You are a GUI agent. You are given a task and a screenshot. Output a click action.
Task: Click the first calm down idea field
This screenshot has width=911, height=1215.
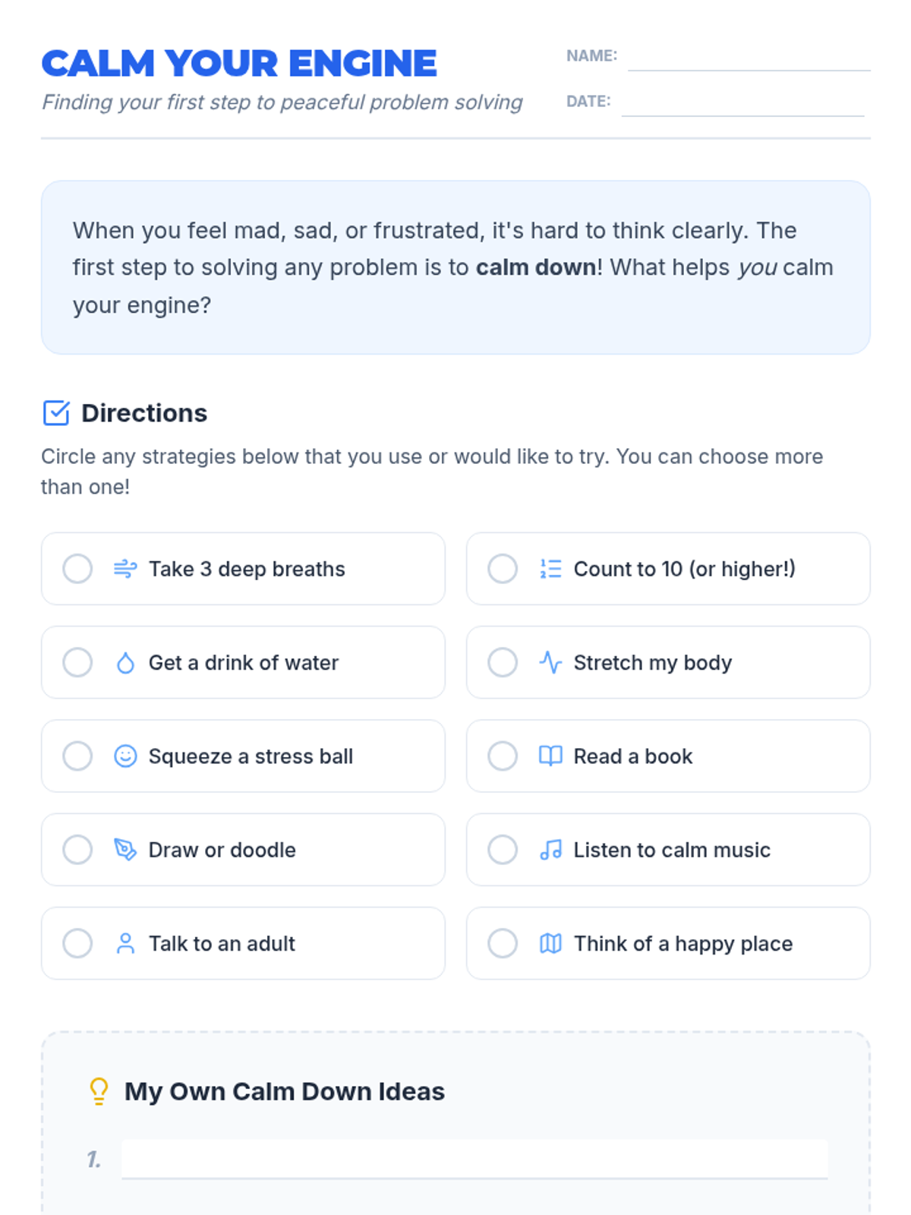point(474,1159)
